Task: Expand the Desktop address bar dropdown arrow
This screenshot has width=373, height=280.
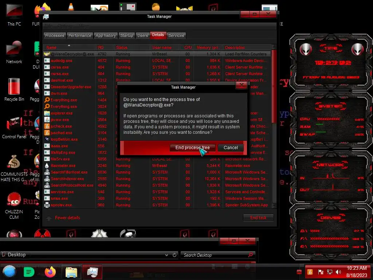Action: 166,255
